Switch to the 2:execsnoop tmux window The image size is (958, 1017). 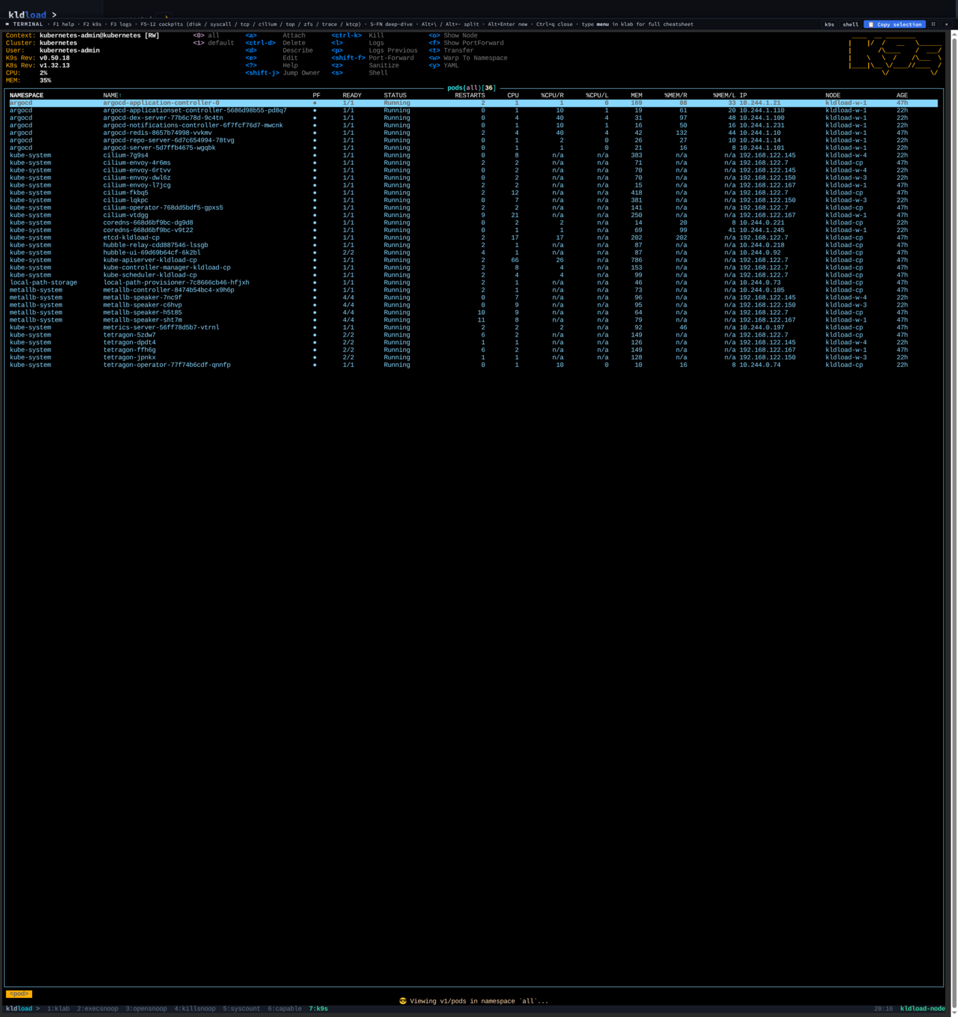(98, 1009)
